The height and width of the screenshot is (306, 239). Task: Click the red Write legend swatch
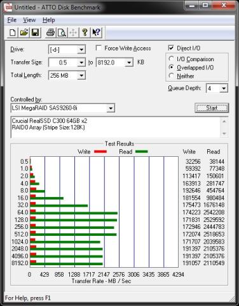(x=100, y=152)
